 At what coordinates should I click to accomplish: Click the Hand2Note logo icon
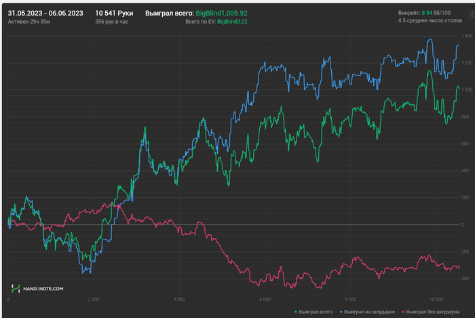(x=14, y=289)
